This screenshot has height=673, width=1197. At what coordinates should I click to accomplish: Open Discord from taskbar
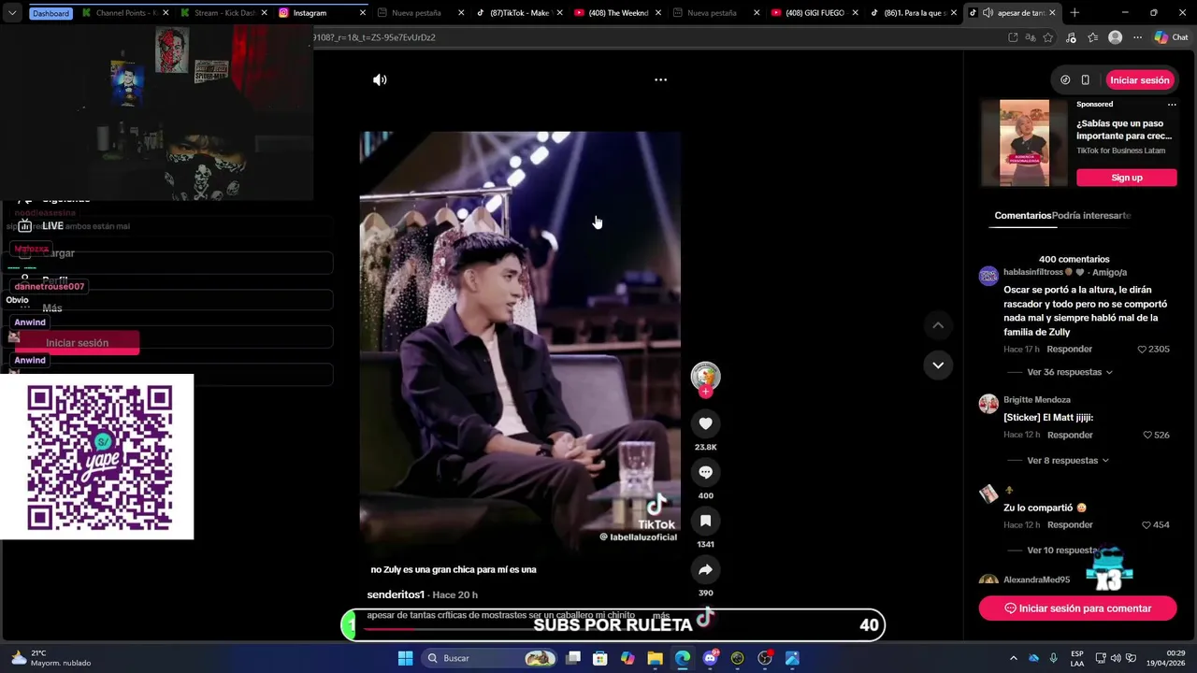tap(710, 658)
